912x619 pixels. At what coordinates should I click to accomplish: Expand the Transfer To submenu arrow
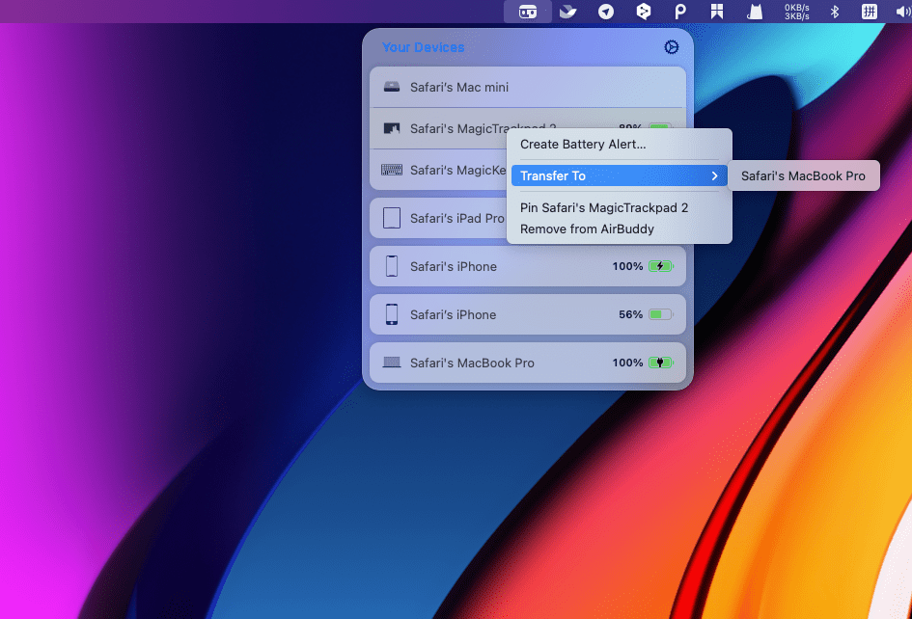point(714,175)
